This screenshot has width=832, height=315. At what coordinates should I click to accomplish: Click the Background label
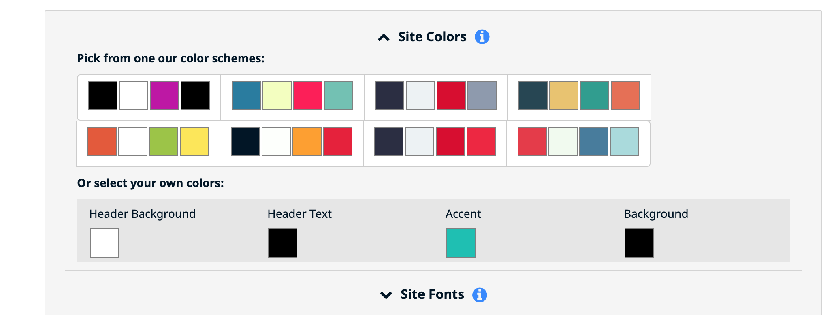pyautogui.click(x=656, y=214)
